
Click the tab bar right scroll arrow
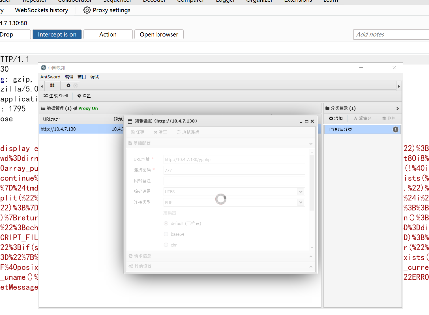tap(399, 86)
